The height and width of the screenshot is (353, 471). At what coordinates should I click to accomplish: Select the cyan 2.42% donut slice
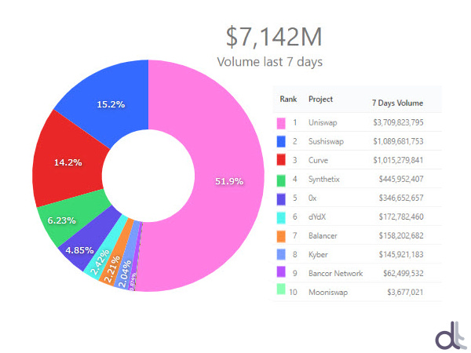[105, 251]
